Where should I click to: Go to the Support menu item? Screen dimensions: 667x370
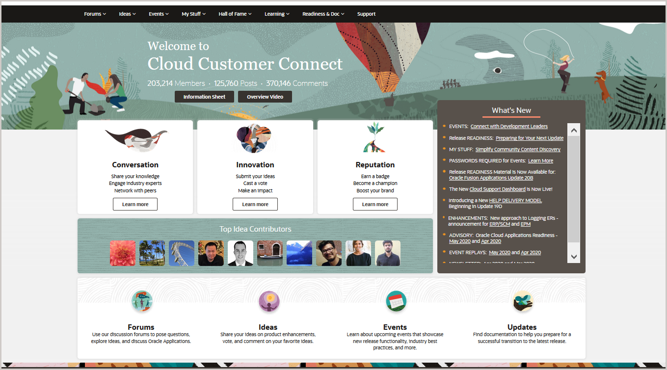pos(366,14)
